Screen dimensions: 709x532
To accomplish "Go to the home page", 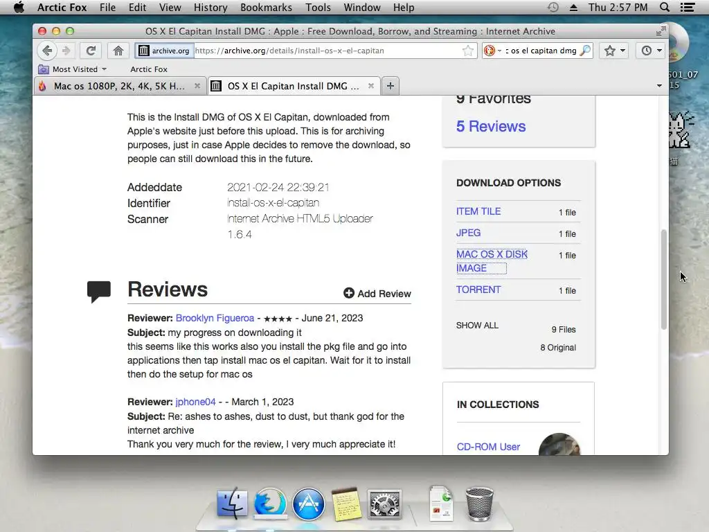I will [118, 51].
